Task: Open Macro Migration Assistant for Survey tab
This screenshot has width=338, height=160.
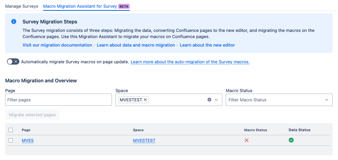Action: coord(80,6)
